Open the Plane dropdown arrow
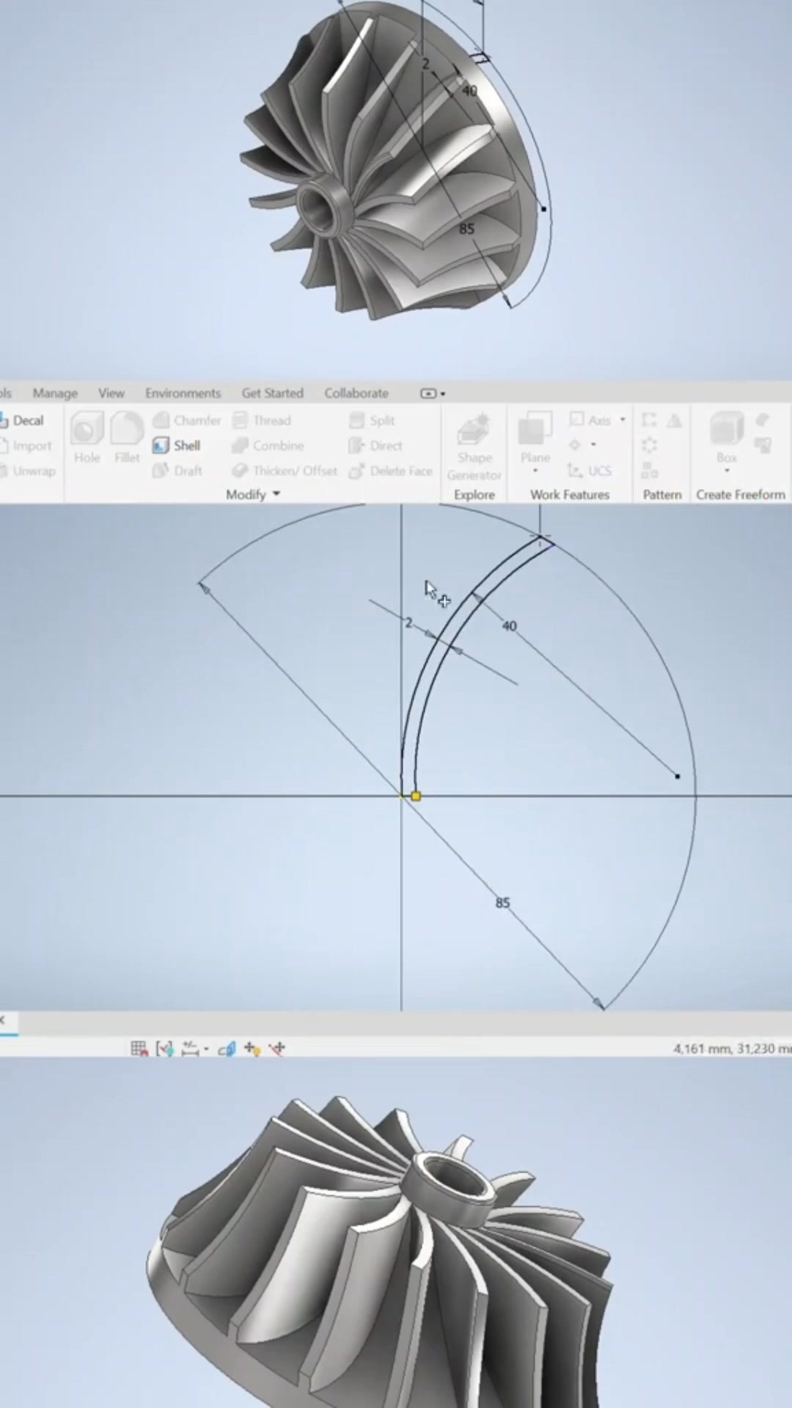Screen dimensions: 792x1408 click(535, 471)
